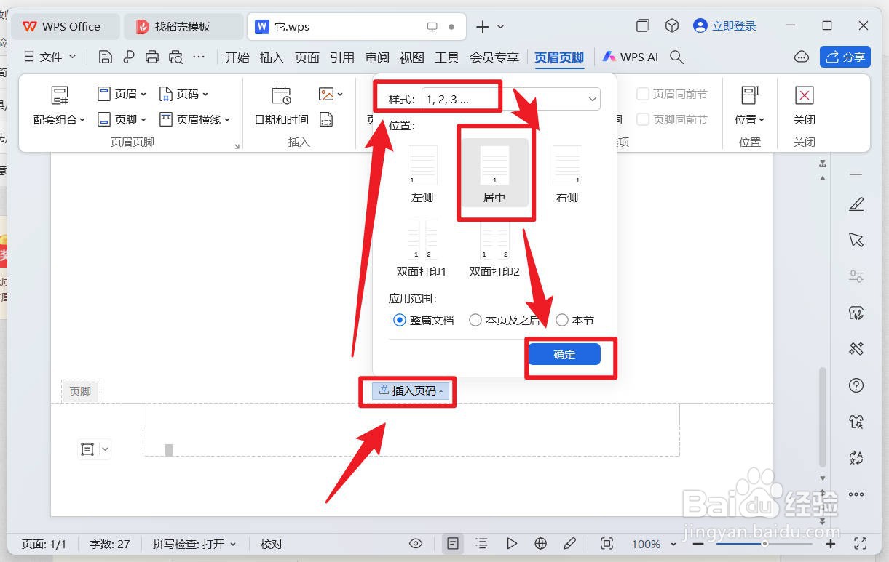Click the 确定 confirm button
This screenshot has width=889, height=562.
[563, 354]
